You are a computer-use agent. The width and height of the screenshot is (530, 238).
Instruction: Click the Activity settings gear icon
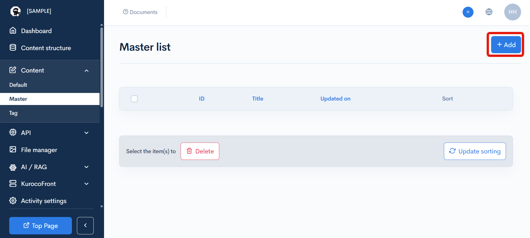click(x=13, y=200)
